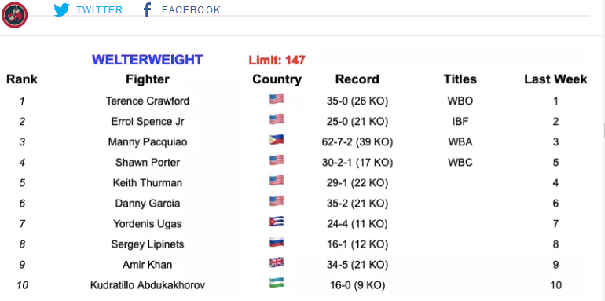Click the Uzbekistan flag beside Kudratillo Abdukakhorov
This screenshot has width=605, height=301.
pyautogui.click(x=277, y=283)
